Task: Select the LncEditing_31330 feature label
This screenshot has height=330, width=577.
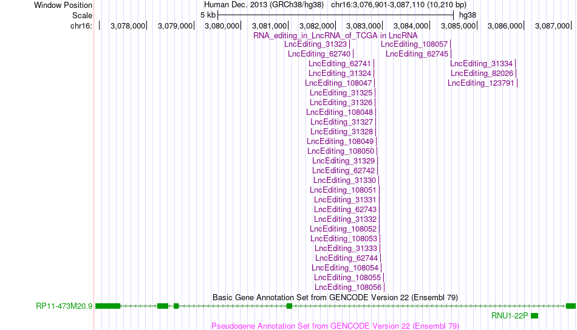Action: [x=345, y=180]
